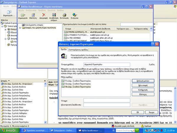Switch to Βιβλίο διευθύνσεων taskbar button
The height and width of the screenshot is (133, 177).
[91, 131]
